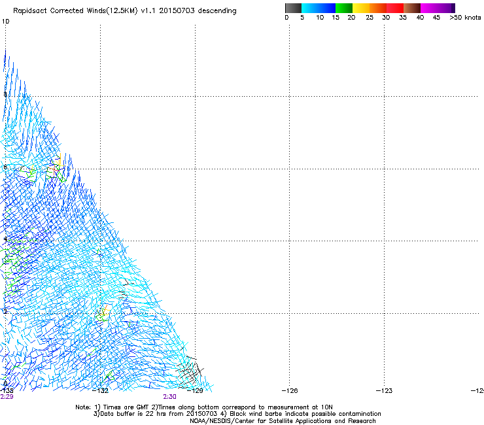This screenshot has width=484, height=425.
Task: Click the purple '2:29' time stamp
Action: (7, 397)
